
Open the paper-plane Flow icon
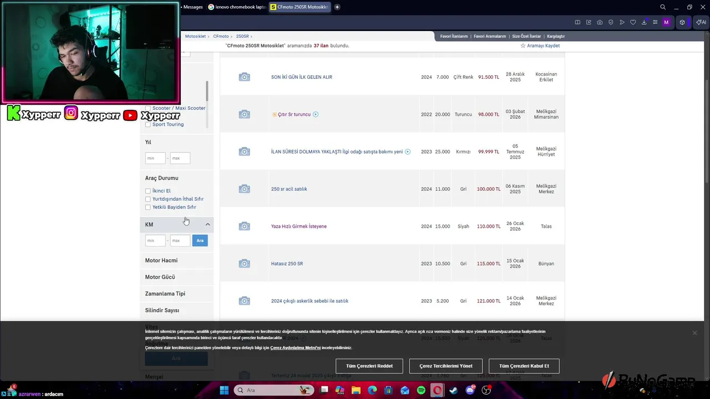coord(622,22)
